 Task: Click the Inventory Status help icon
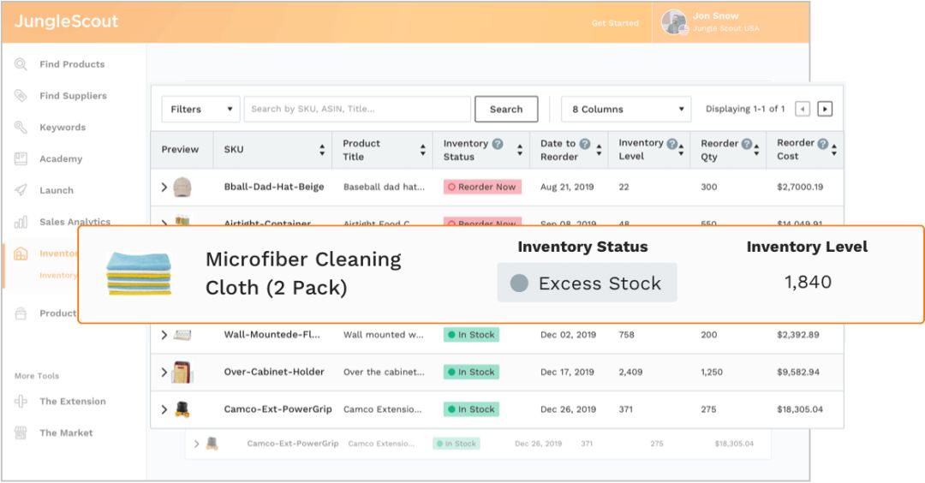[498, 144]
